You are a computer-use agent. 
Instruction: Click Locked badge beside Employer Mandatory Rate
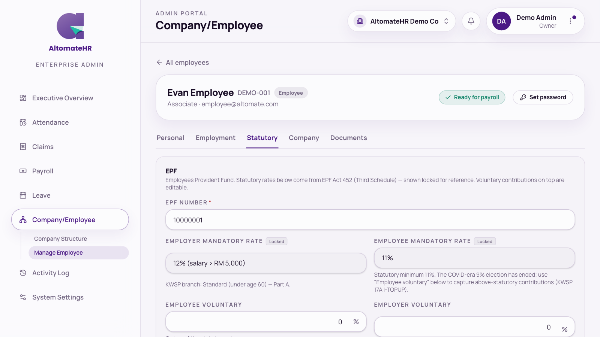pos(277,242)
